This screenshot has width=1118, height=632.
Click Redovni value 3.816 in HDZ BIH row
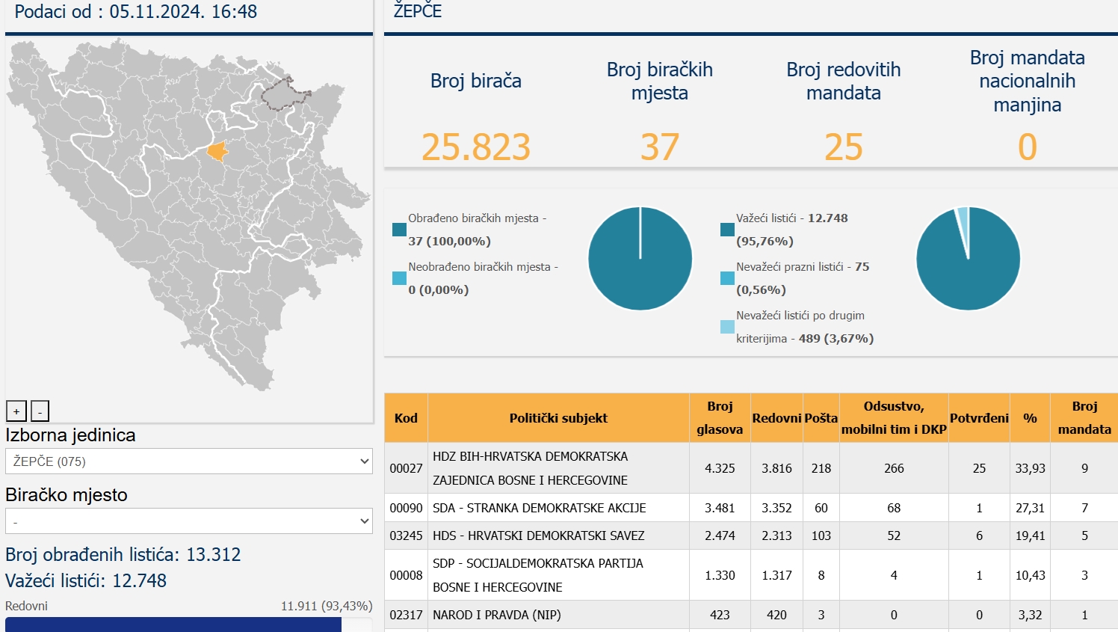(x=776, y=468)
